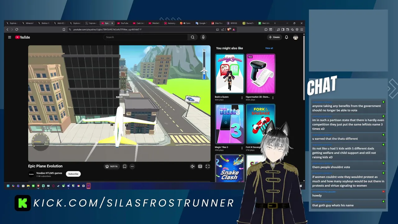Open the Hypermarket 3D game thumbnail
Viewport: 398px width, 224px height.
261,74
